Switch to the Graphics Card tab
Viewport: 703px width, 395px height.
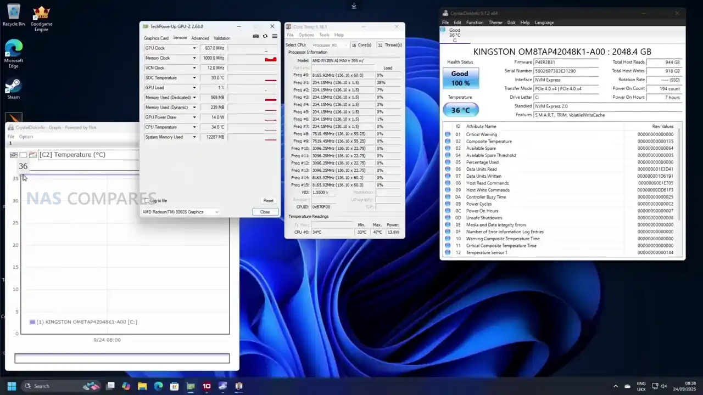coord(156,38)
